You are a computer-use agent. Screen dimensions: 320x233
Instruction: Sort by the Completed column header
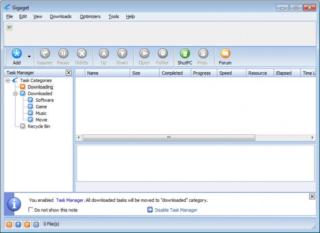click(x=175, y=73)
